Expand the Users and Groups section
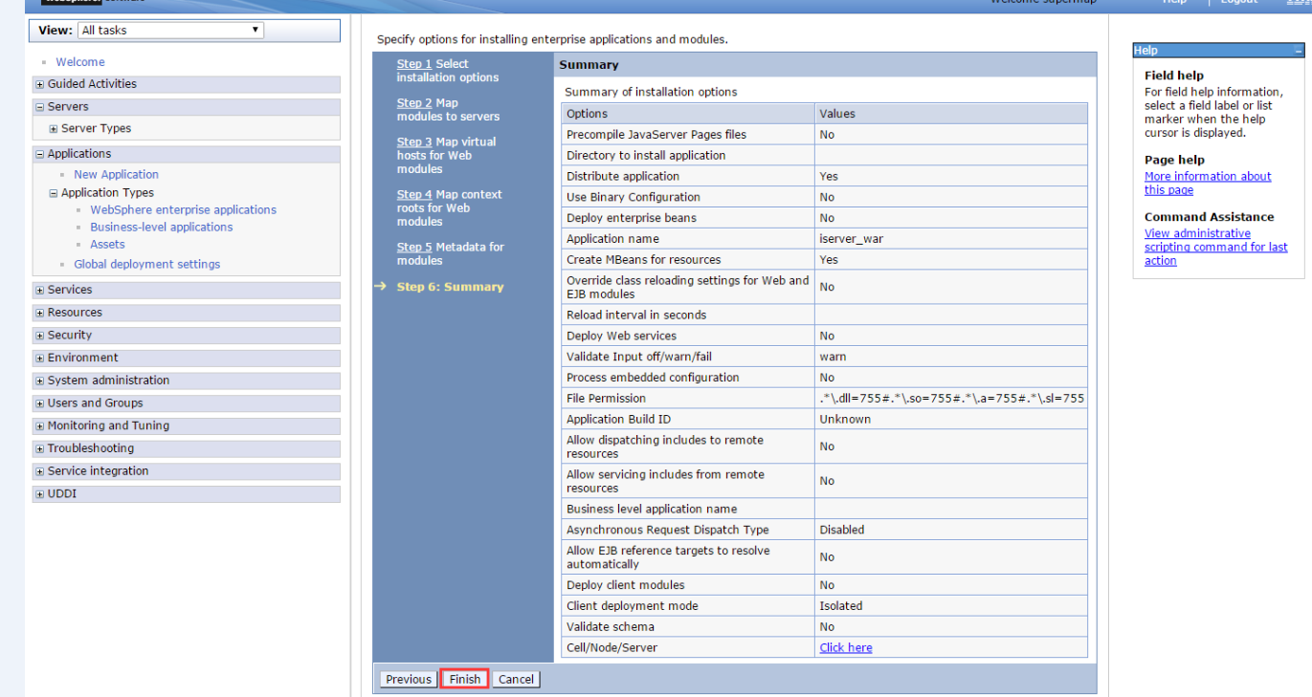Viewport: 1312px width, 697px height. coord(39,403)
